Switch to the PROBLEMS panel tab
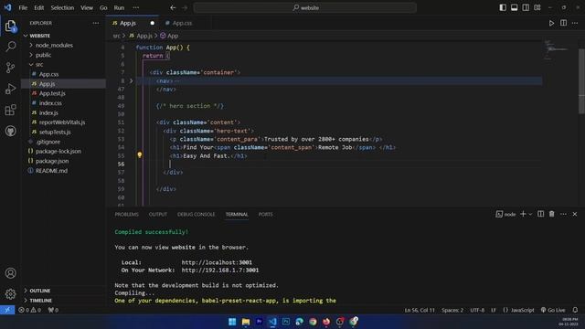Viewport: 585px width, 329px height. point(126,215)
